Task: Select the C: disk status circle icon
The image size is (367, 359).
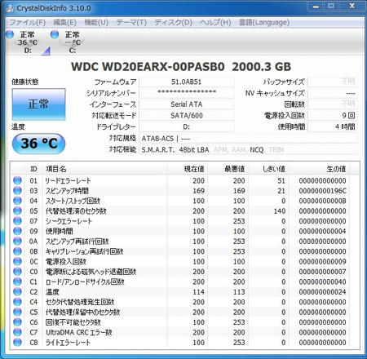Action: tap(55, 34)
